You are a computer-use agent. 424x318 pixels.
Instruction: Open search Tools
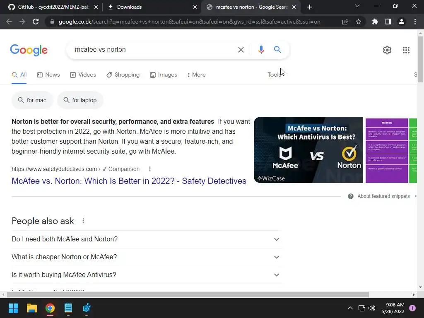click(274, 75)
